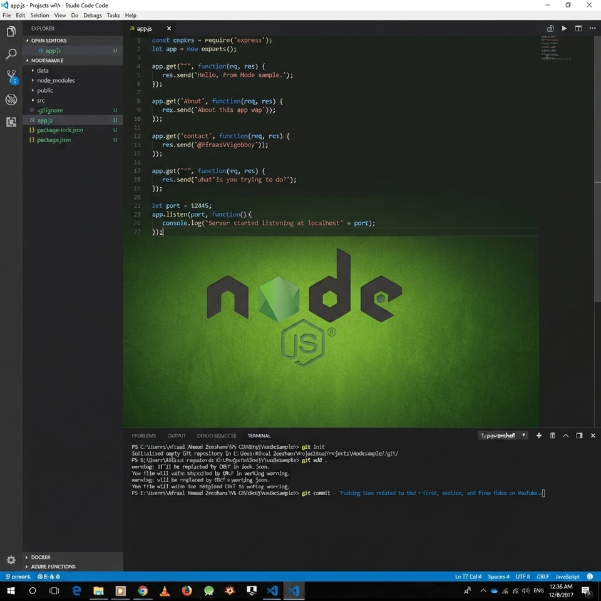This screenshot has width=601, height=601.
Task: Close the terminal panel
Action: coord(593,436)
